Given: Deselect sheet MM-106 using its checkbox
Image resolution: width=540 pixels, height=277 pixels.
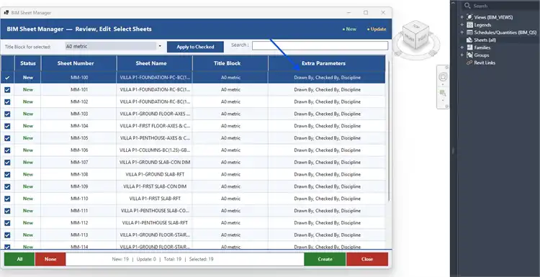Looking at the screenshot, I should [7, 150].
